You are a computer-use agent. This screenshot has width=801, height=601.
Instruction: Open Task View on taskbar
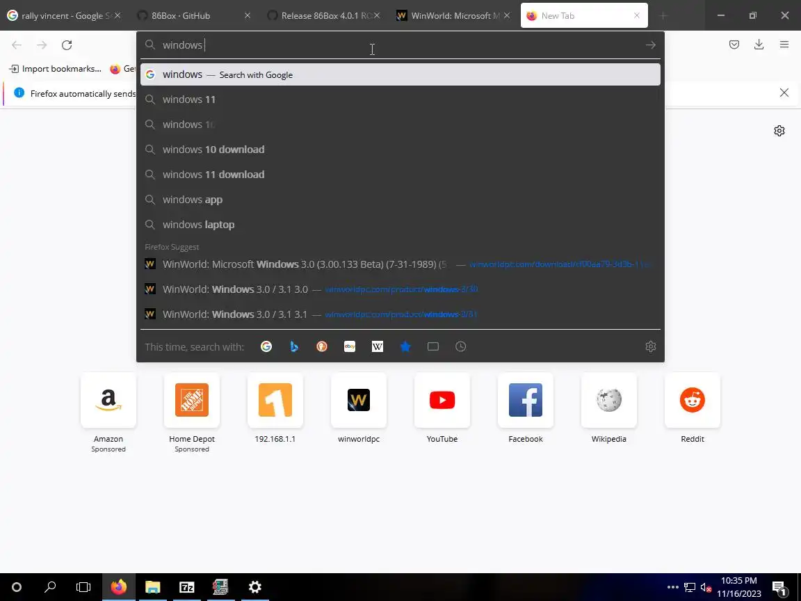tap(83, 587)
